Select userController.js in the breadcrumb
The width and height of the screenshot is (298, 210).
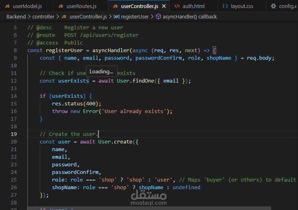88,17
